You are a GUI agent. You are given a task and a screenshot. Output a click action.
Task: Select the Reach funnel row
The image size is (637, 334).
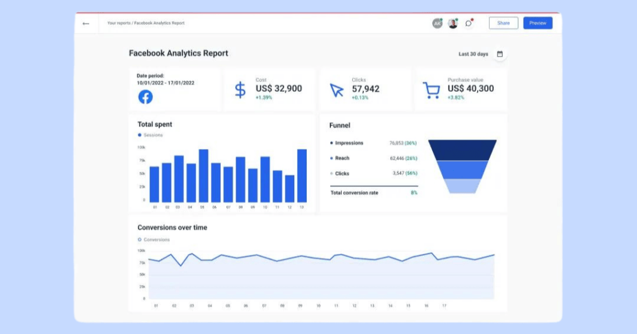[373, 158]
